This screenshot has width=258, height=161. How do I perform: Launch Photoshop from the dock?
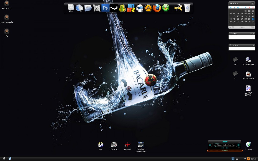click(105, 8)
